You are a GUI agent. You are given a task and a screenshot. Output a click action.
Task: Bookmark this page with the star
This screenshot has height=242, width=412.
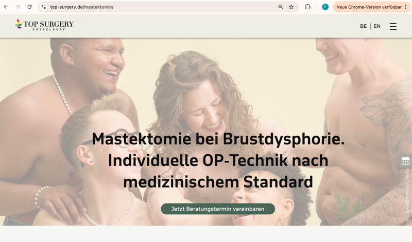click(291, 7)
